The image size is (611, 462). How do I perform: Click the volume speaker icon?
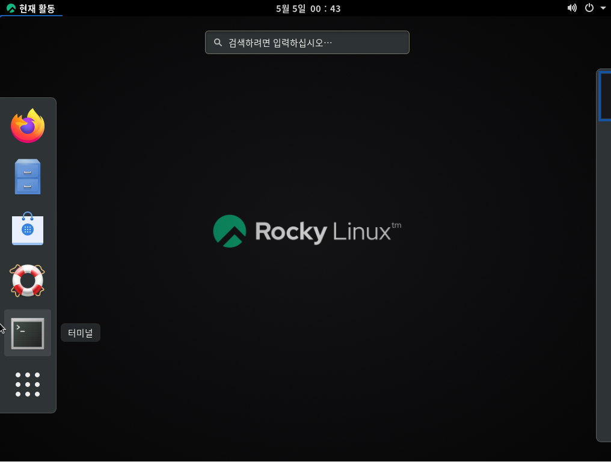click(x=572, y=8)
